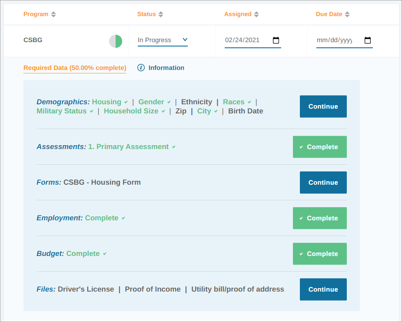Click the Program column sort arrows
The image size is (402, 322).
pyautogui.click(x=53, y=14)
